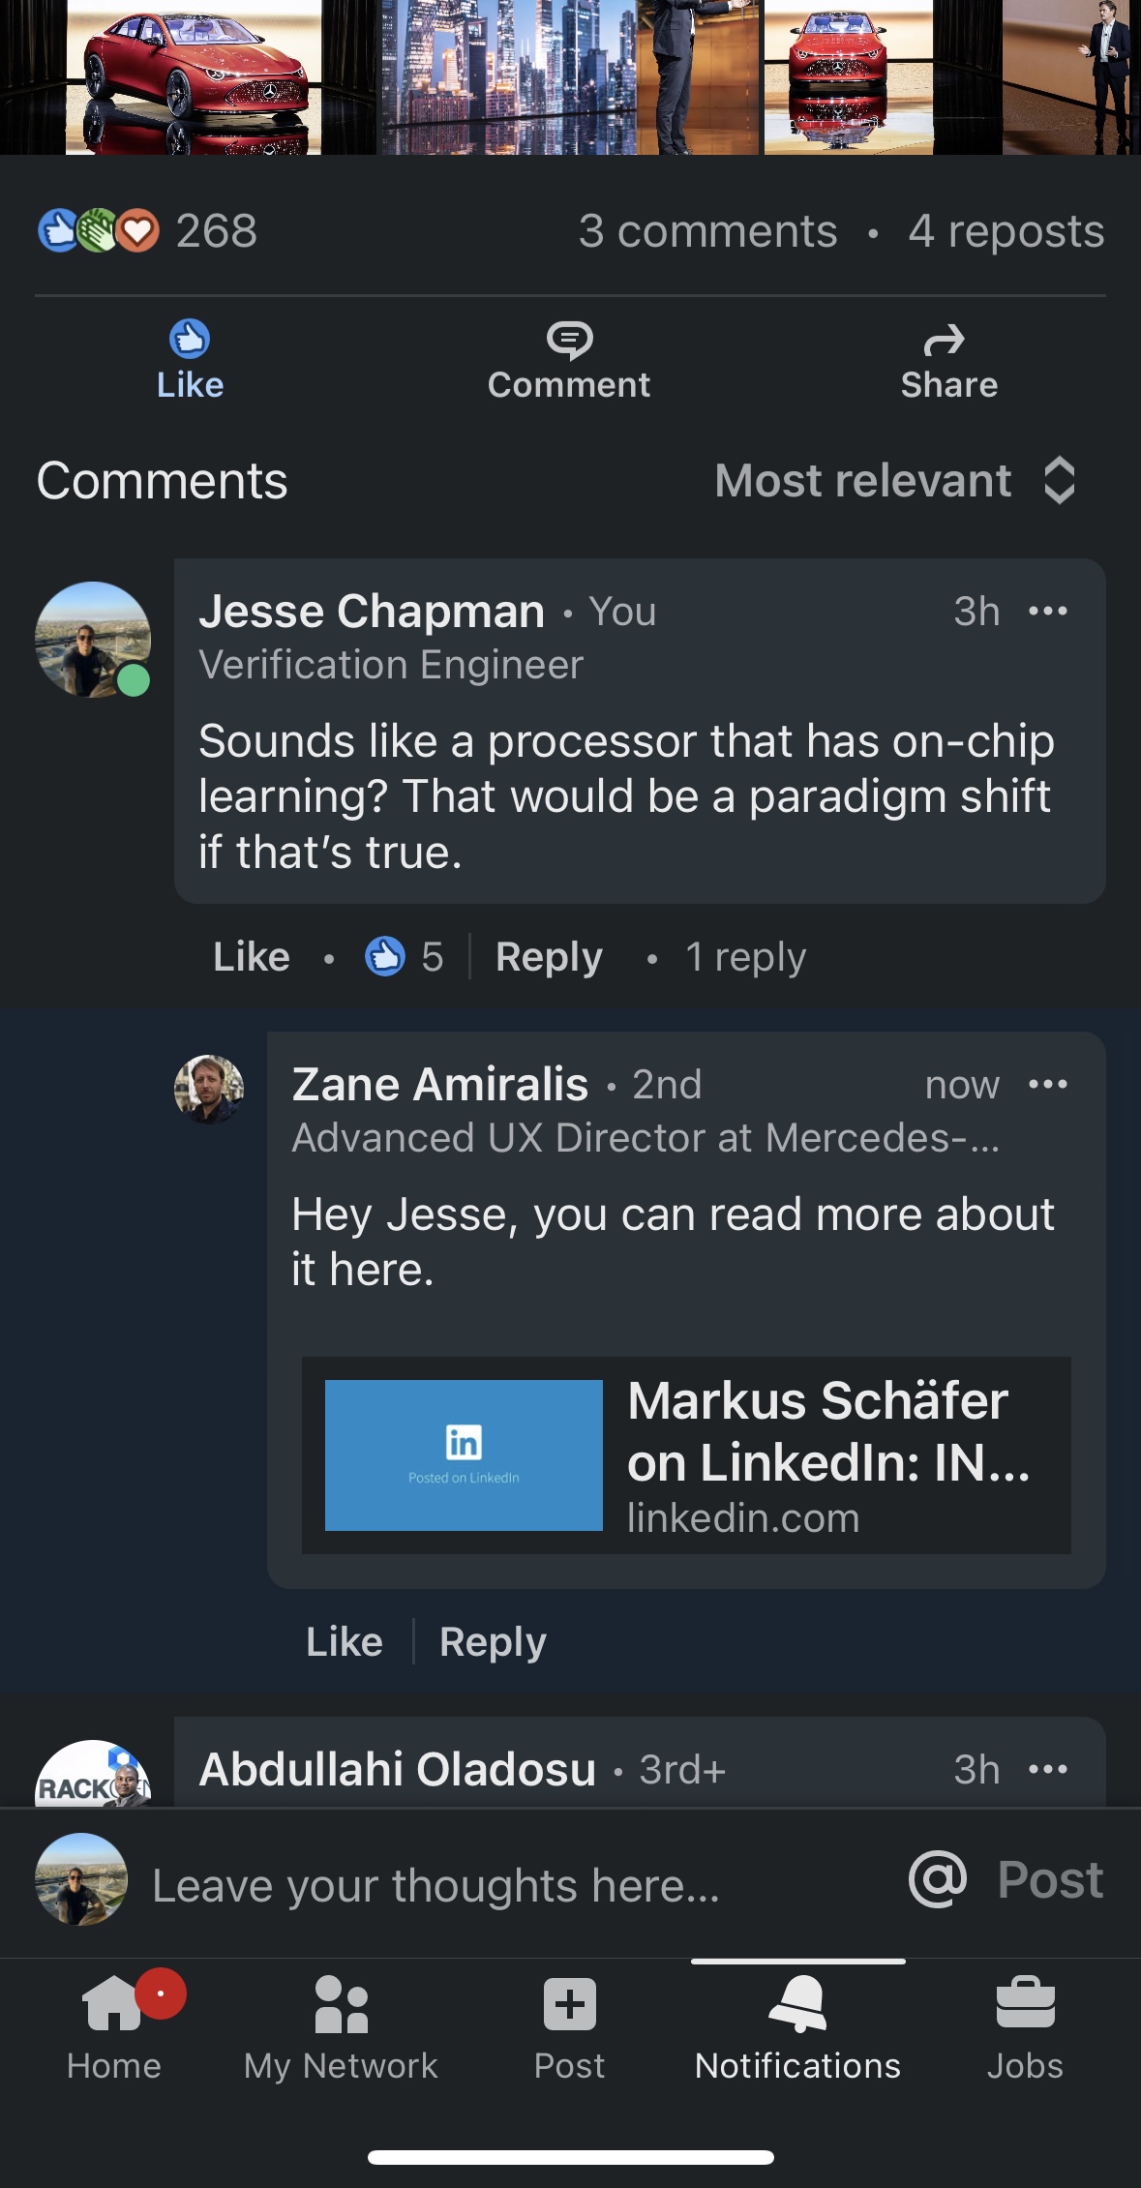Go to the Jobs tab
This screenshot has height=2188, width=1141.
click(1025, 2028)
